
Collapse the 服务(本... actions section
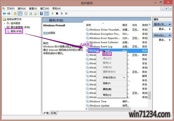tap(169, 24)
